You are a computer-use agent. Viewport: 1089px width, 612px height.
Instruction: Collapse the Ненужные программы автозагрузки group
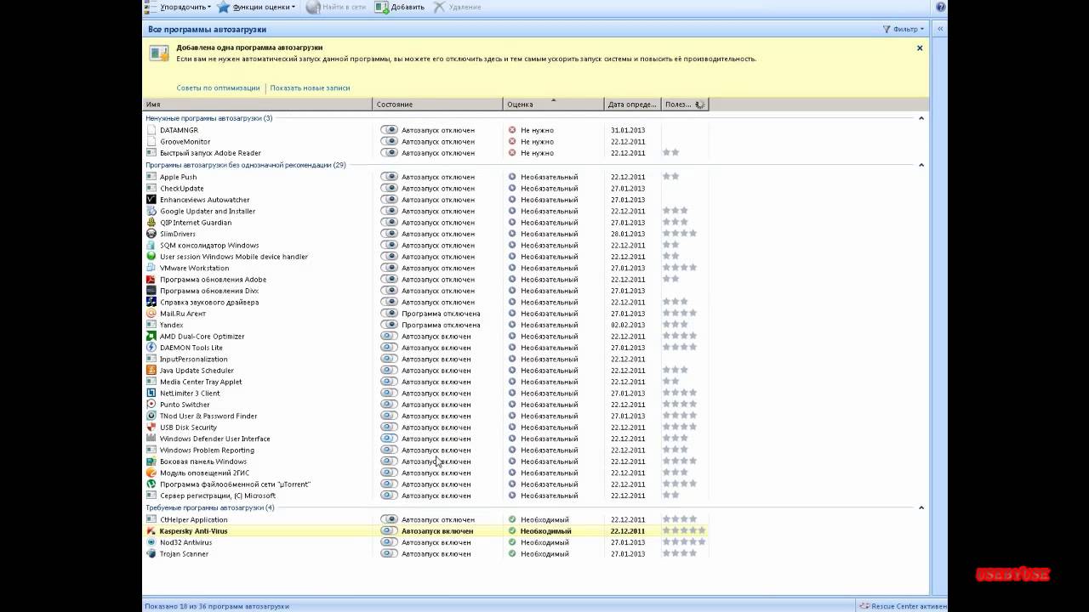pyautogui.click(x=921, y=118)
